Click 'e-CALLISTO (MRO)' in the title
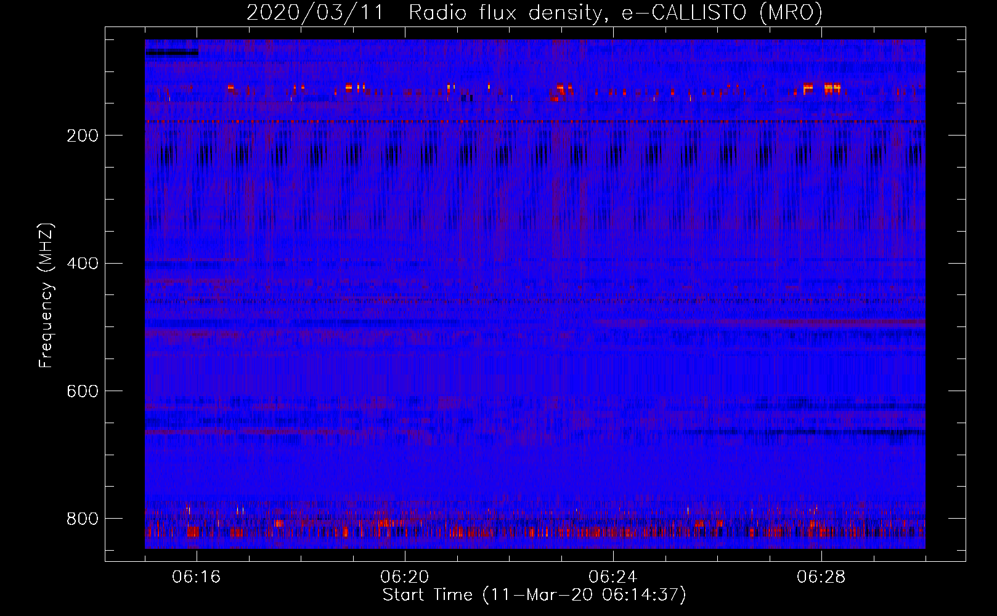997x616 pixels. (722, 13)
